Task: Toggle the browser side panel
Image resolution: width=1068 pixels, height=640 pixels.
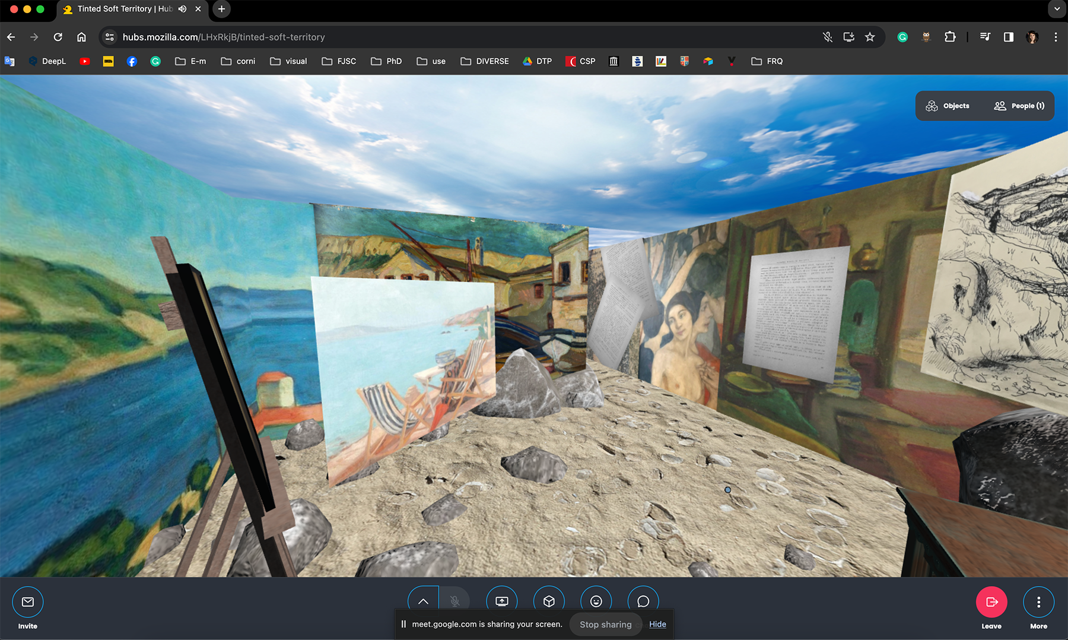Action: (x=1009, y=37)
